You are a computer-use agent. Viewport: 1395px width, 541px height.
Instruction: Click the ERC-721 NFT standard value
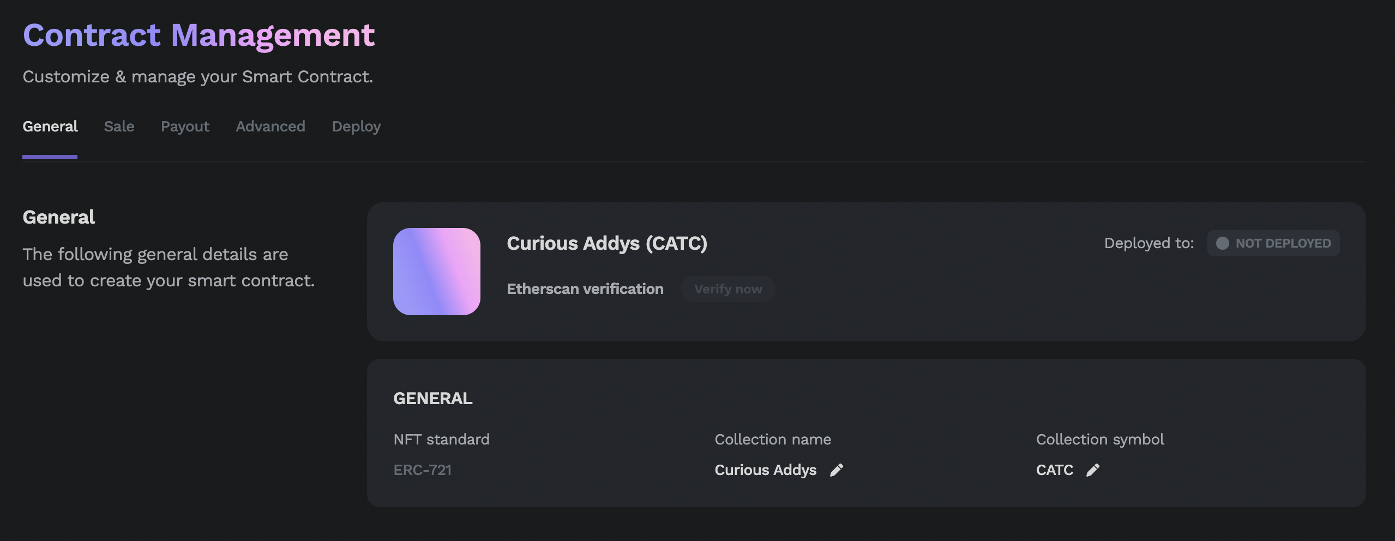tap(423, 470)
